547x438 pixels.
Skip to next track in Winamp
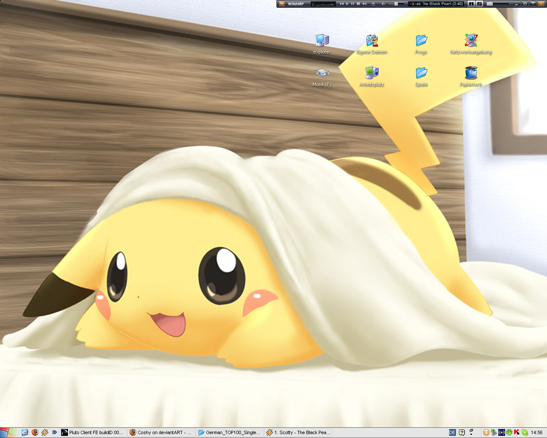coord(365,4)
